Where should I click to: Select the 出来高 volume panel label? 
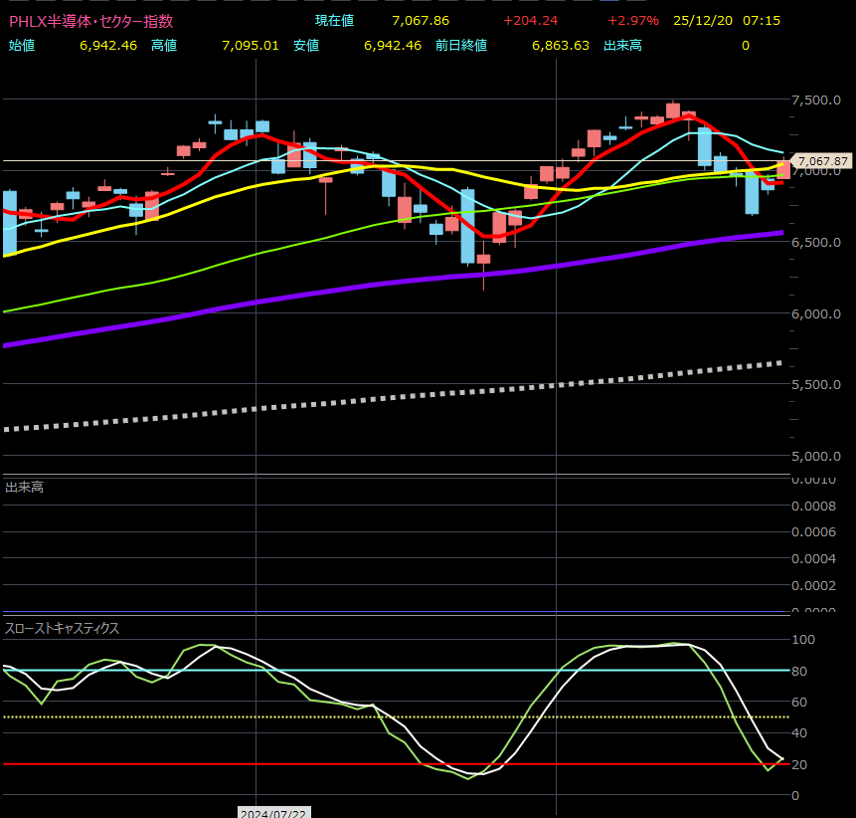[x=24, y=487]
